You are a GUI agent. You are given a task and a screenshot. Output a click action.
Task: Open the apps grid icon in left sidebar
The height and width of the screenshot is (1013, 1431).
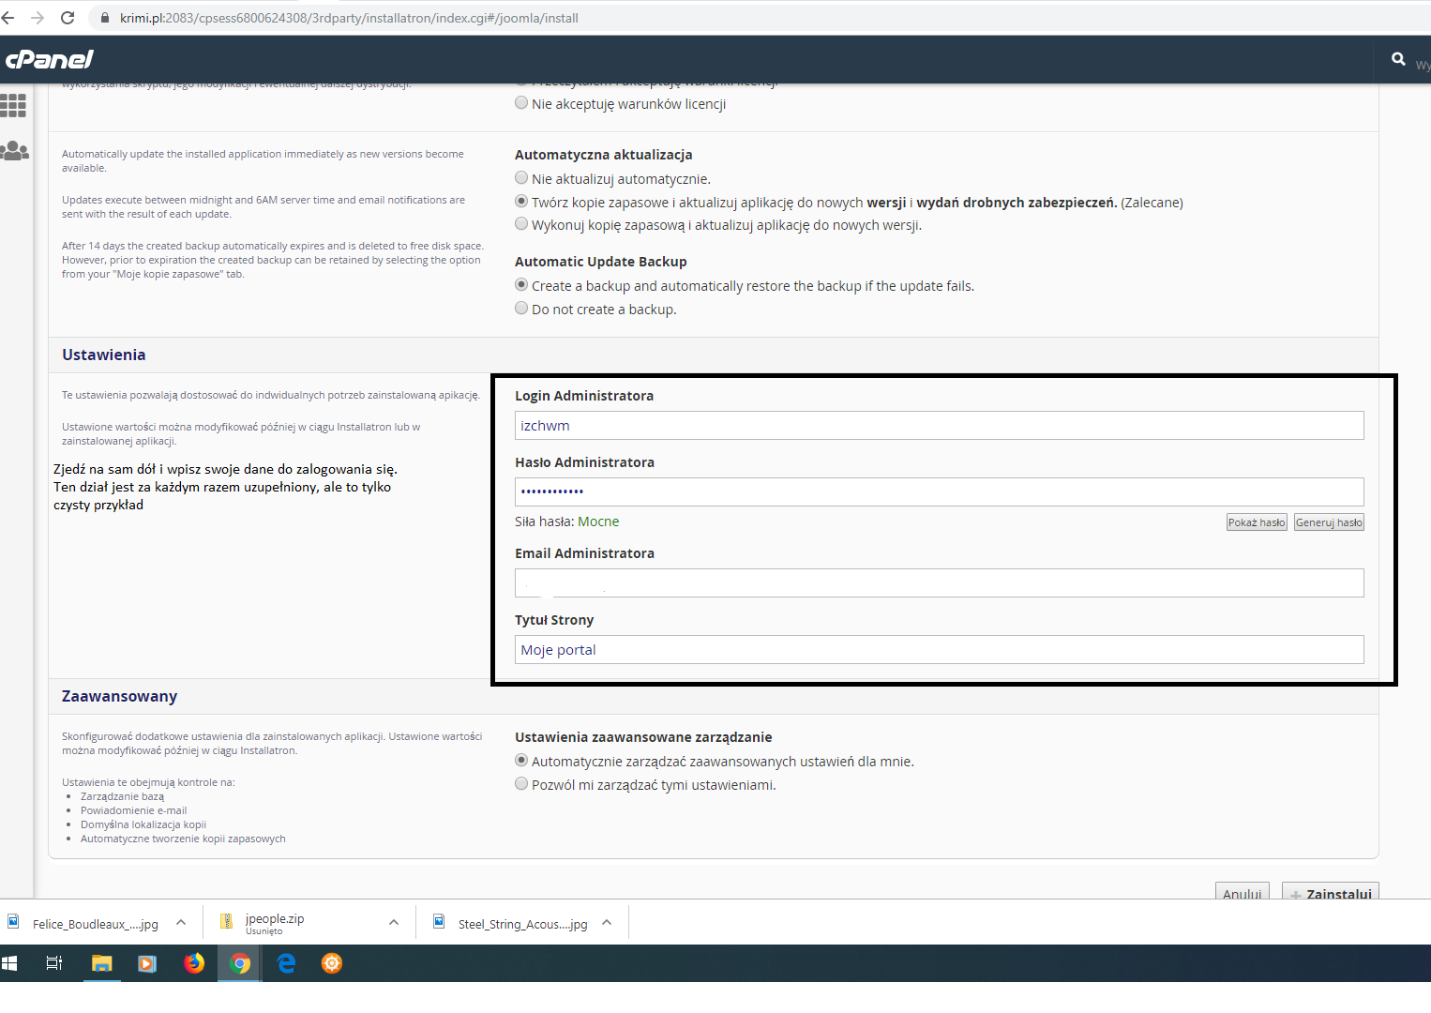(x=14, y=104)
